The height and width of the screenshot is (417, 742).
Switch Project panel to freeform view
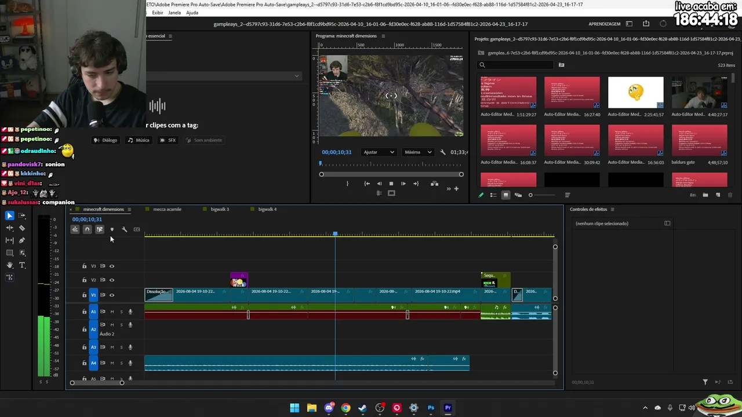point(518,195)
